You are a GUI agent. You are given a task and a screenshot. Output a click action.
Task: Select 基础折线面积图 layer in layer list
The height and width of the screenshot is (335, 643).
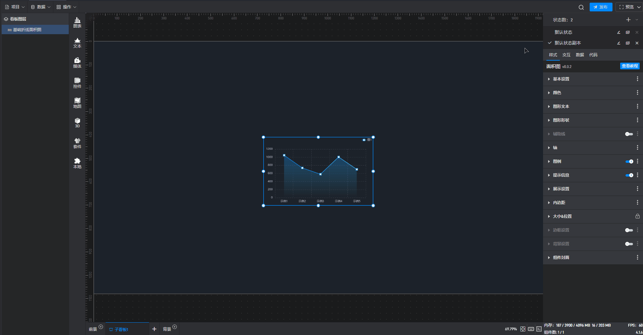(x=27, y=30)
